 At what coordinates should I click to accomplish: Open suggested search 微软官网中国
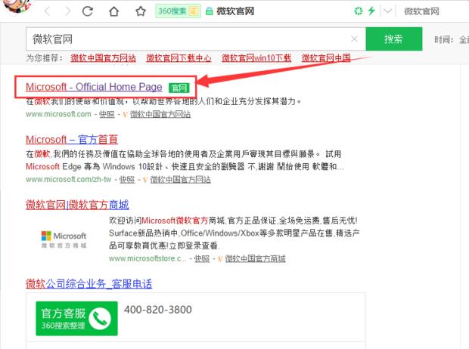click(326, 58)
